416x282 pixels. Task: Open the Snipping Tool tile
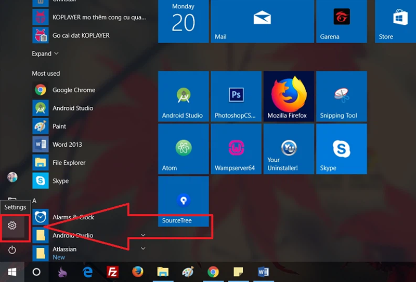pos(341,96)
